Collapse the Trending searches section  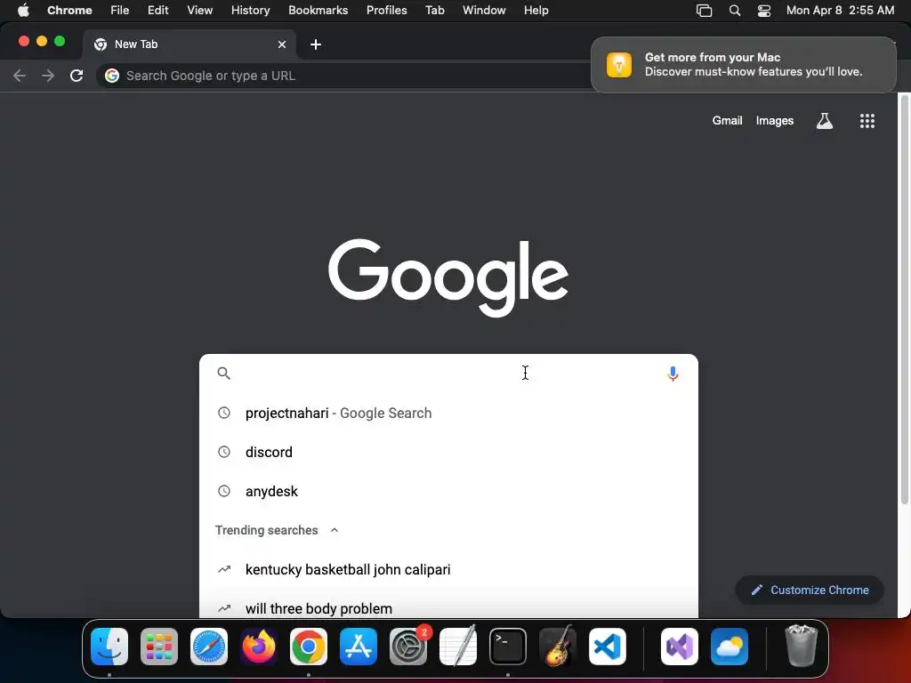pyautogui.click(x=335, y=530)
